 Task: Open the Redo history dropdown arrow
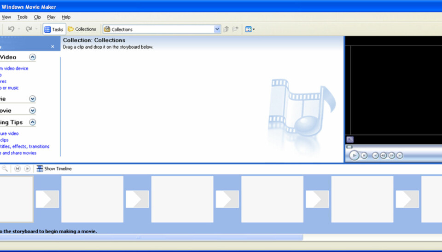(36, 29)
